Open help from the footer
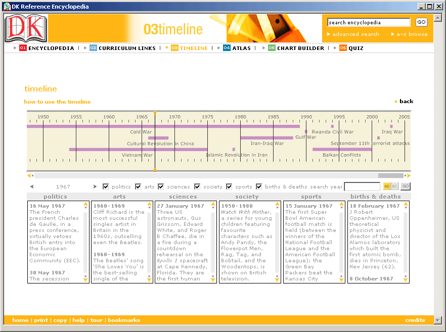 click(78, 320)
